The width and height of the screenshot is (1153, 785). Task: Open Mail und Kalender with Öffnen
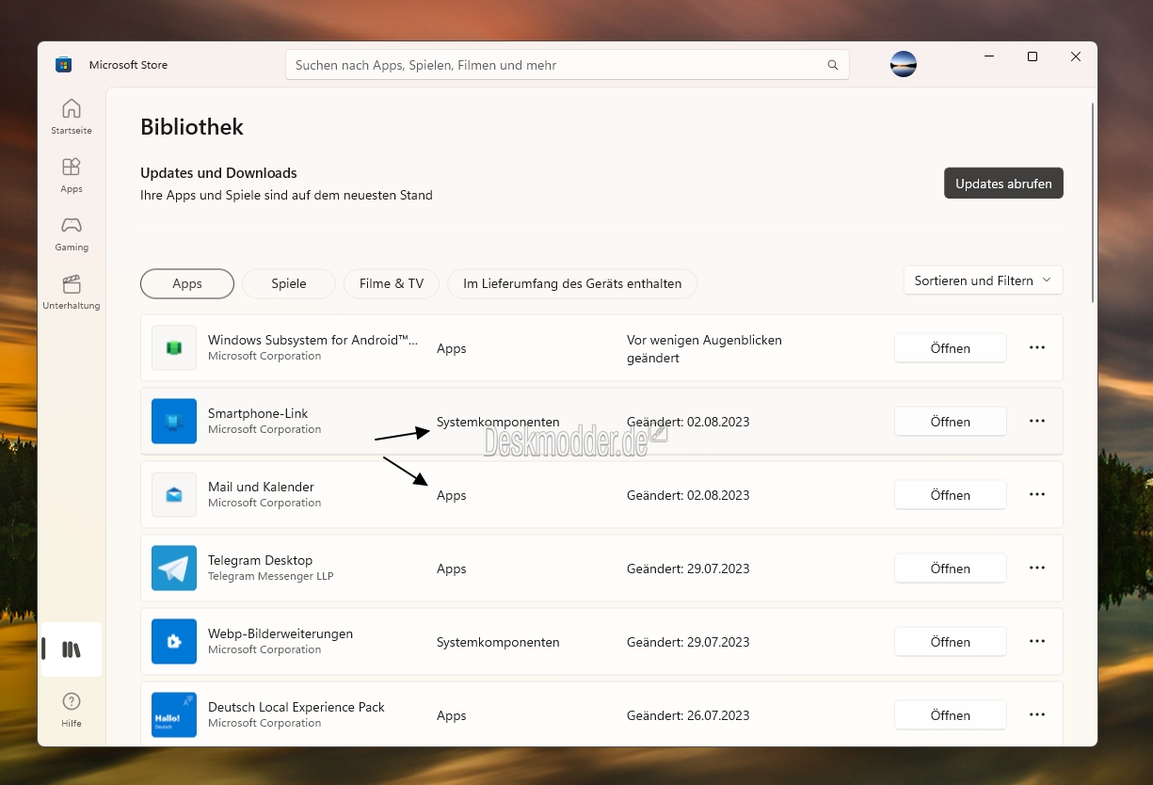951,495
